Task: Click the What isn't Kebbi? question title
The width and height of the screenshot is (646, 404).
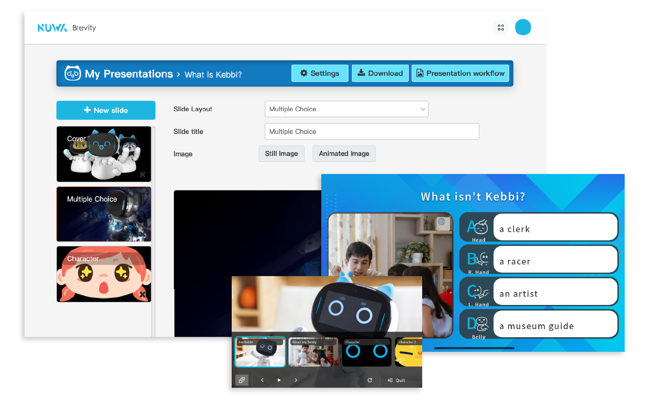Action: coord(473,197)
